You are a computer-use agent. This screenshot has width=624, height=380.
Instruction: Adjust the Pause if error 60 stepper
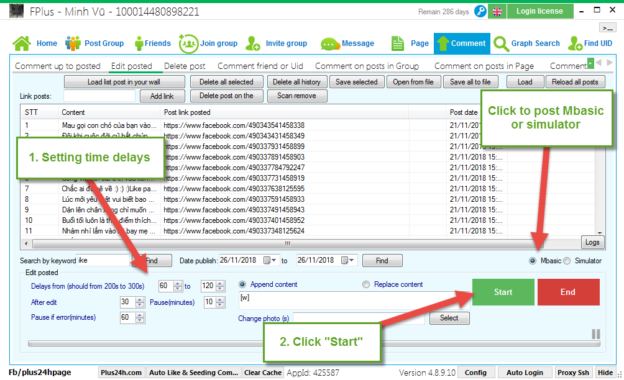[139, 317]
